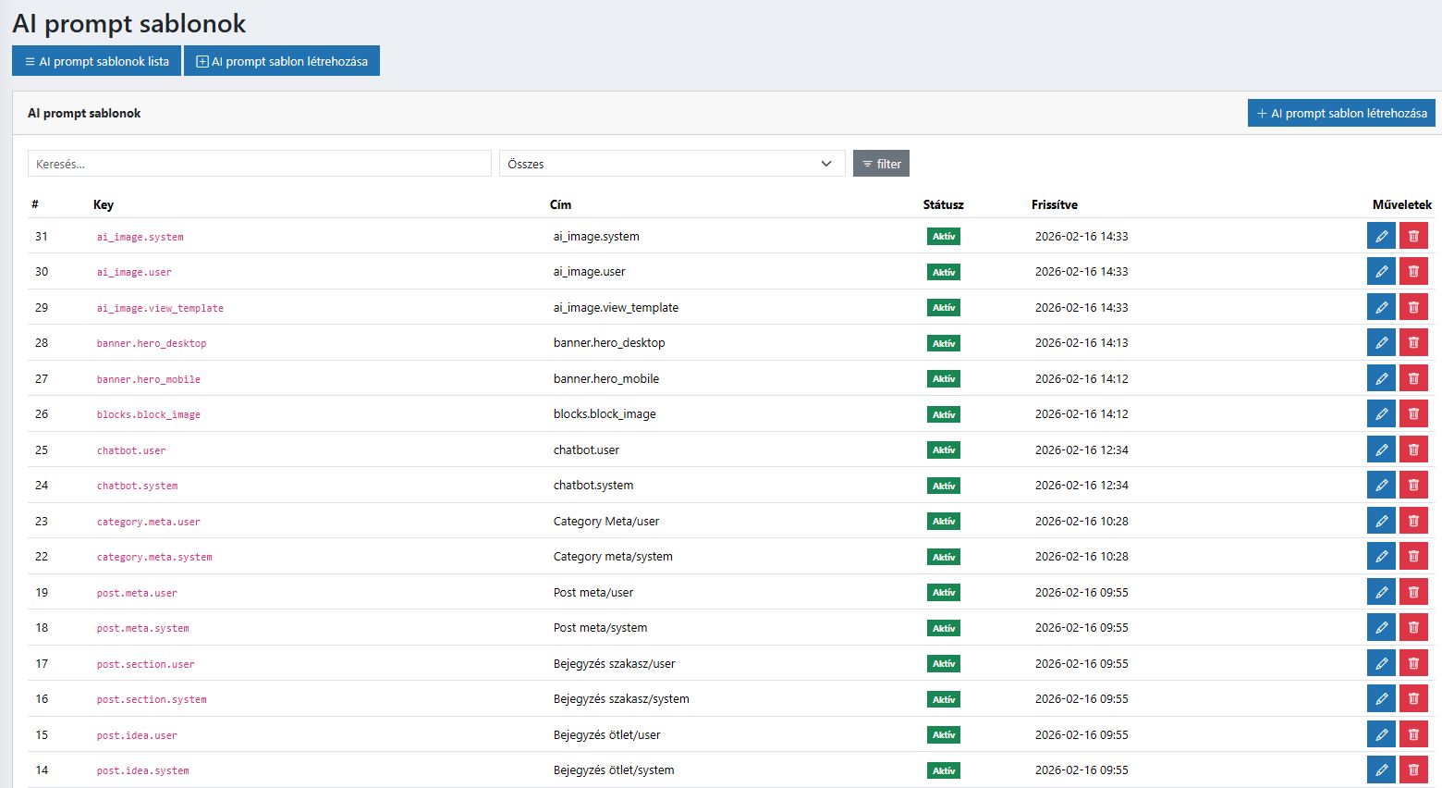
Task: Edit the chatbot.user prompt template
Action: [x=1381, y=449]
